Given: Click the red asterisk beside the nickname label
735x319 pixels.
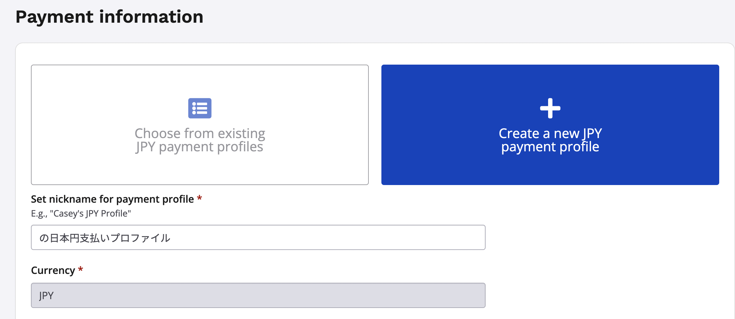Looking at the screenshot, I should click(x=200, y=199).
